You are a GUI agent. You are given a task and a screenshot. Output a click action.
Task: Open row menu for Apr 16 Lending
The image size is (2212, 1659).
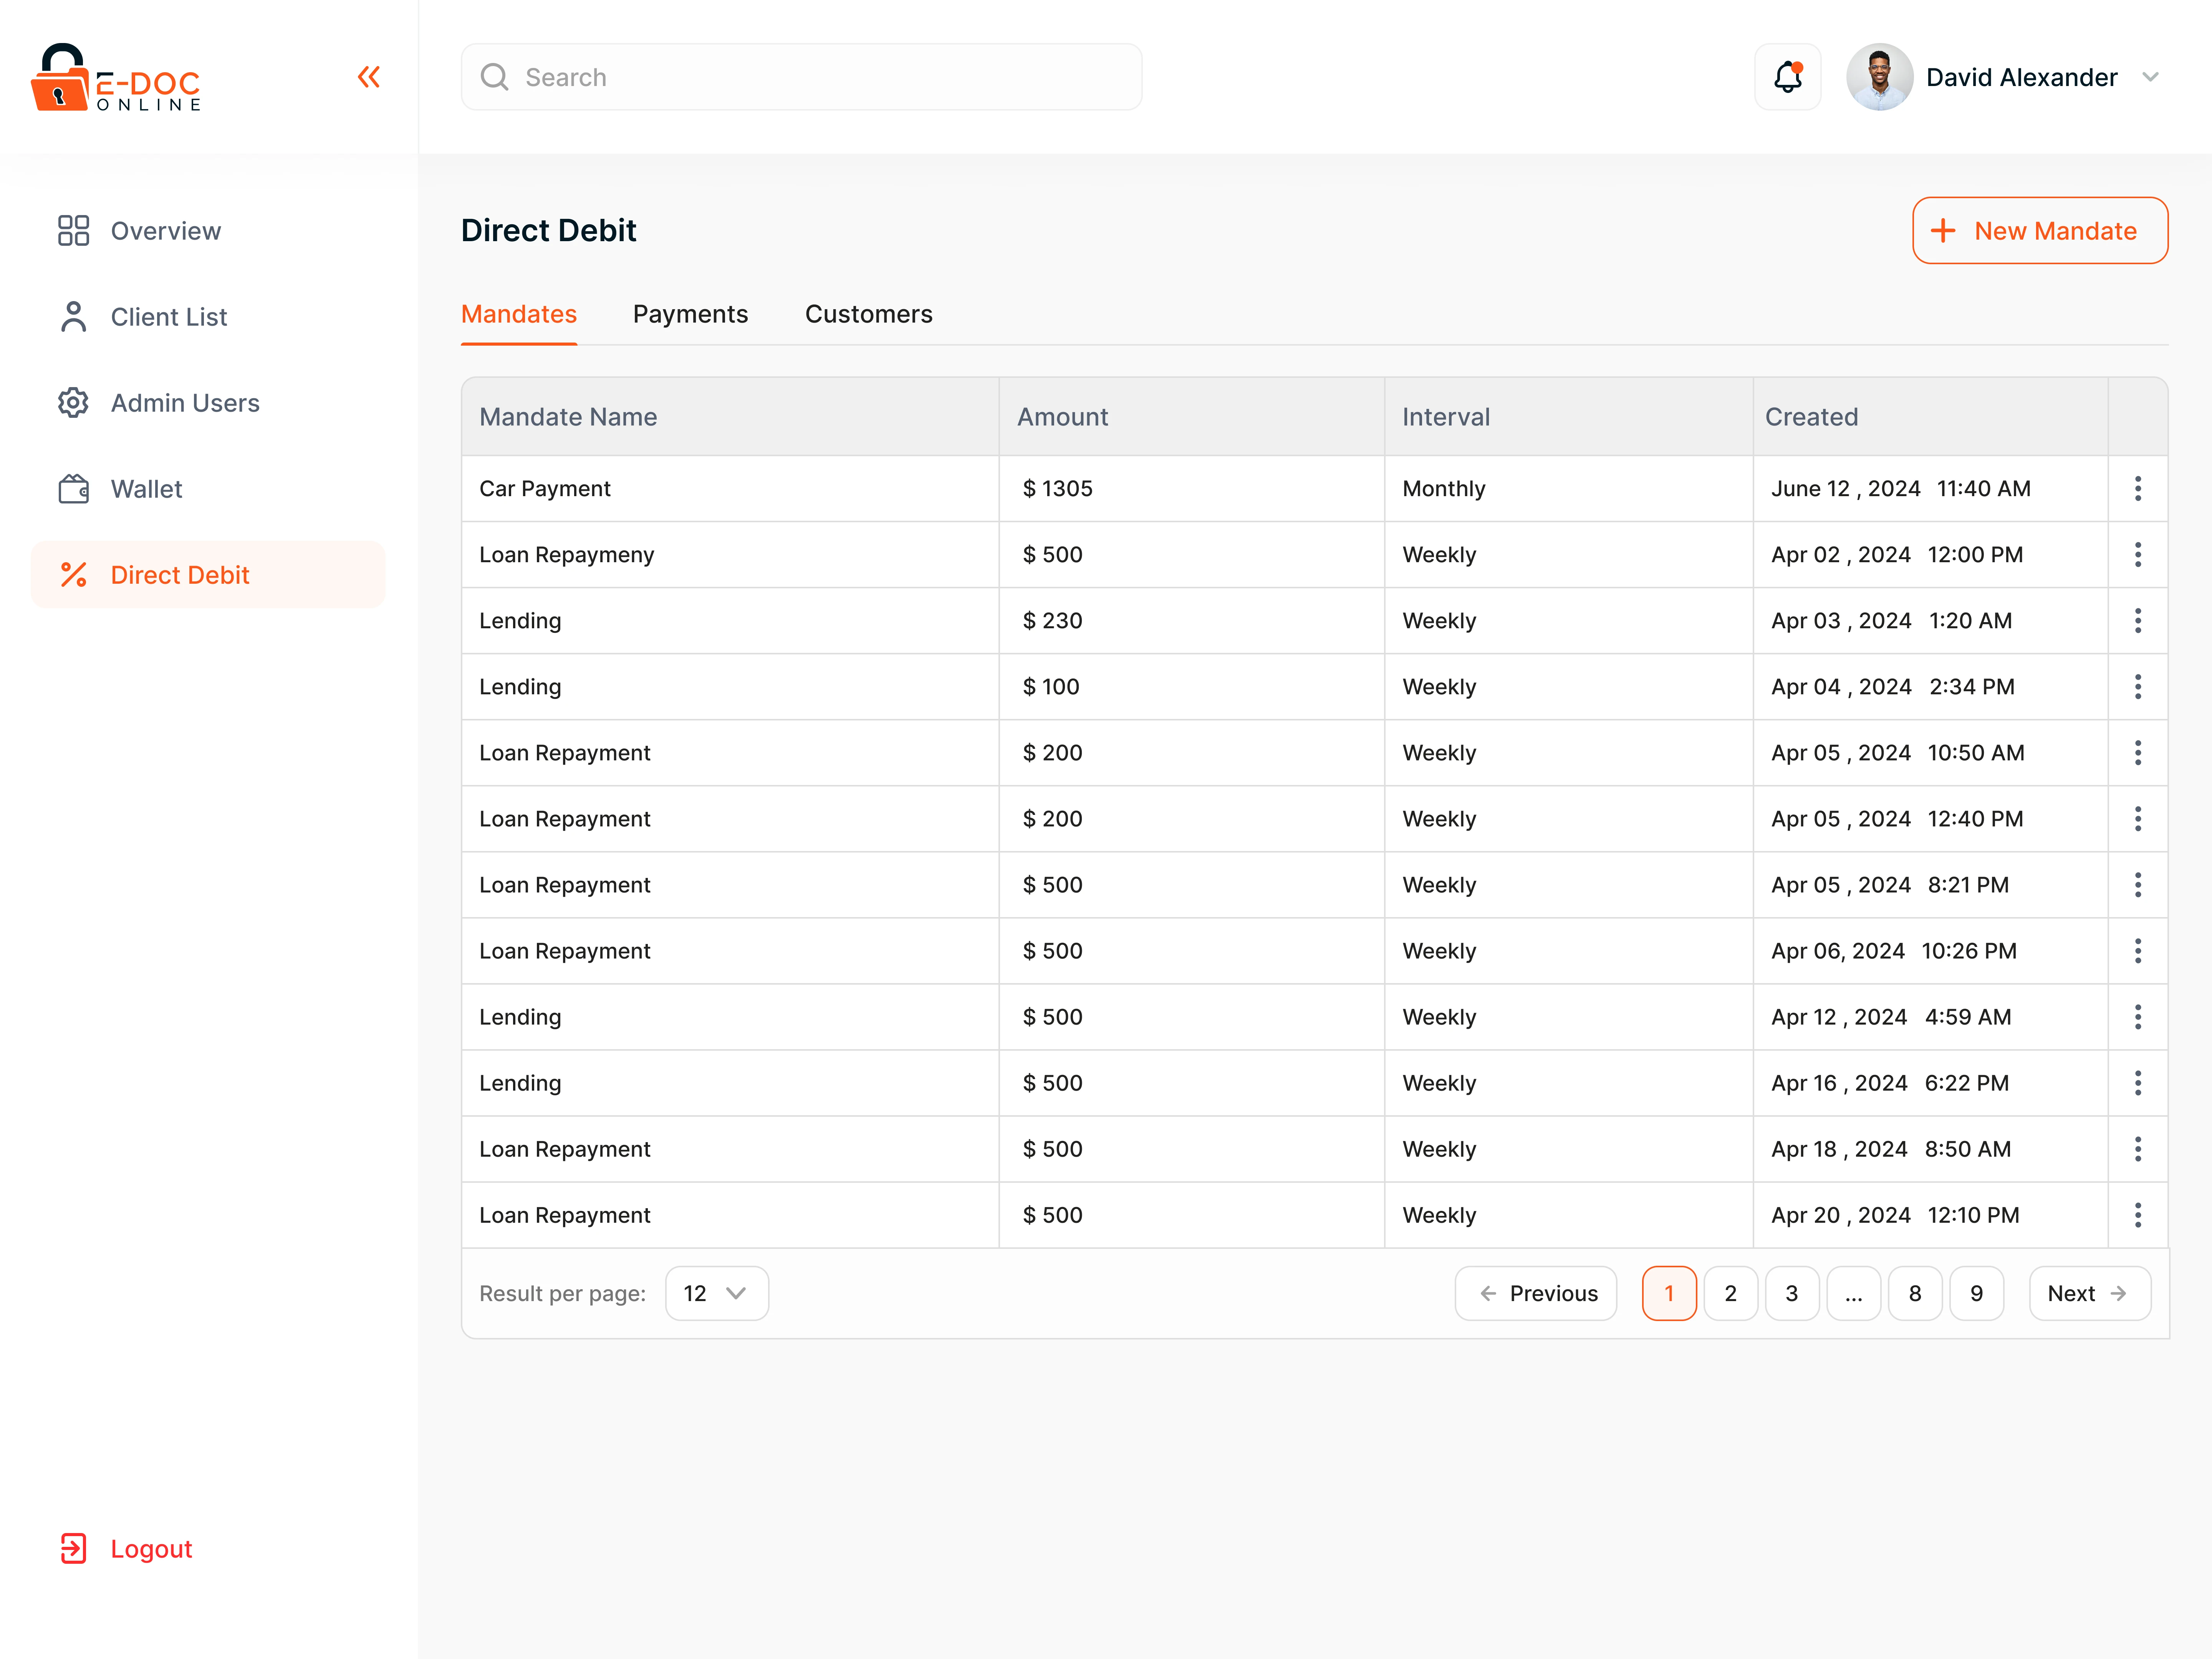pyautogui.click(x=2137, y=1082)
